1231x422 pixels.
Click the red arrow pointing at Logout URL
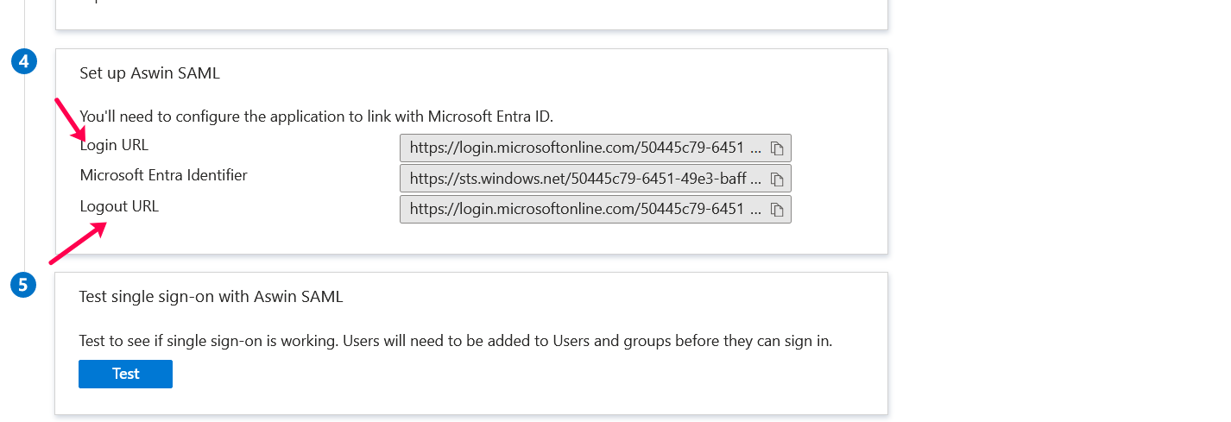pyautogui.click(x=78, y=242)
